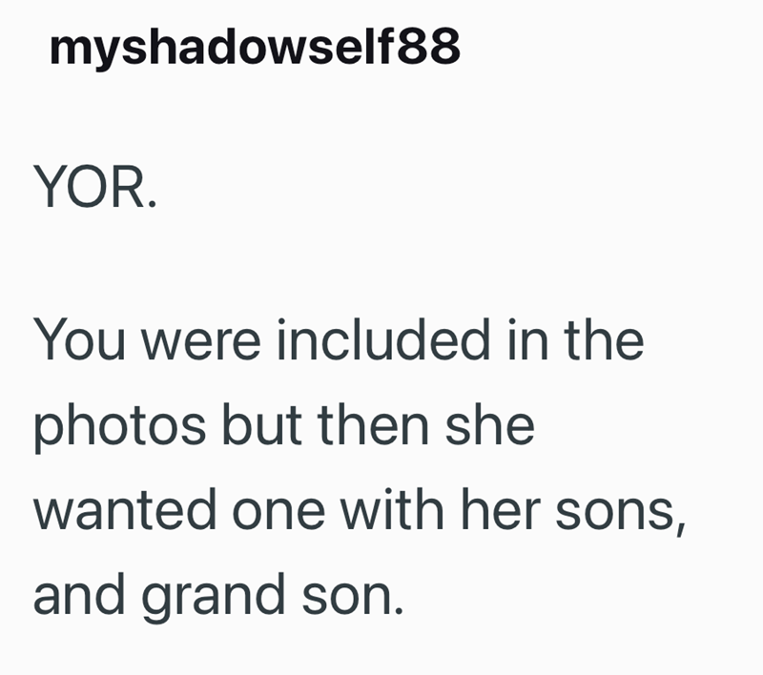763x675 pixels.
Task: Click the final word "son."
Action: pyautogui.click(x=352, y=598)
